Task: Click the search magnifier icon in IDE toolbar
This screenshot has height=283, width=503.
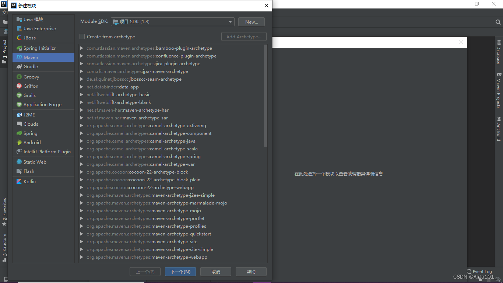Action: tap(498, 22)
